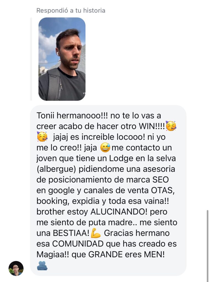Image resolution: width=210 pixels, height=282 pixels.
Task: Click the party face emoji before "jajaj"
Action: tap(42, 137)
